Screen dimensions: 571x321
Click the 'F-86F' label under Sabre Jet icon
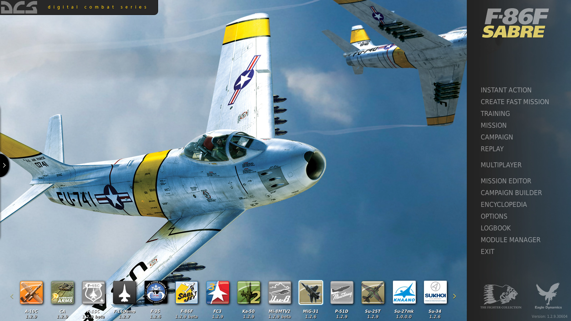pyautogui.click(x=186, y=311)
